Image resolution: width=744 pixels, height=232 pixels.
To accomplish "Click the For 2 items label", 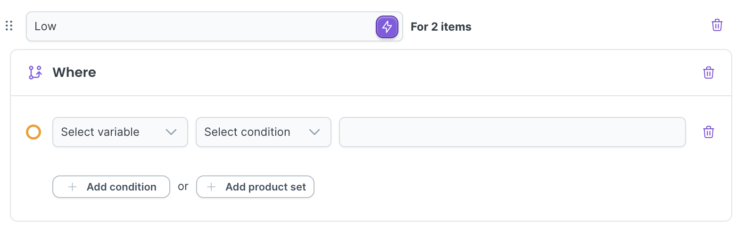I will click(441, 27).
